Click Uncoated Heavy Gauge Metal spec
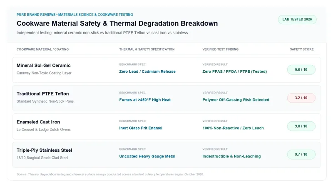 [147, 156]
